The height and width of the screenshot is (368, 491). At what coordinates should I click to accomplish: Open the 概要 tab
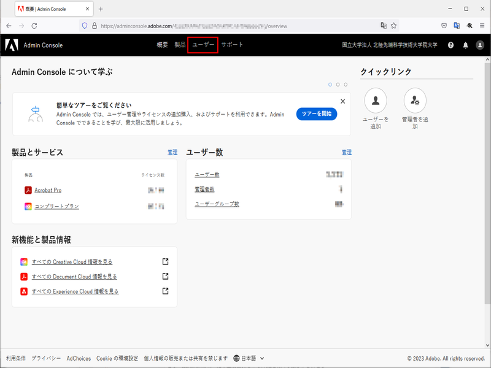[162, 45]
